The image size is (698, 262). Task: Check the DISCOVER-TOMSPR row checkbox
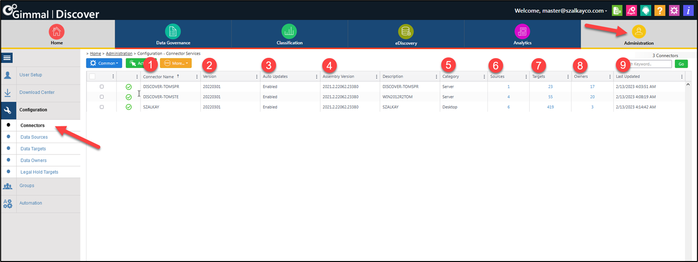(x=102, y=86)
